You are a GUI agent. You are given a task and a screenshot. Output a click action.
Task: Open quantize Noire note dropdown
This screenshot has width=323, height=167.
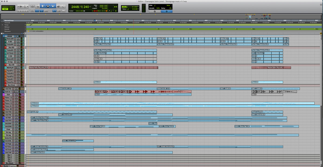click(171, 5)
